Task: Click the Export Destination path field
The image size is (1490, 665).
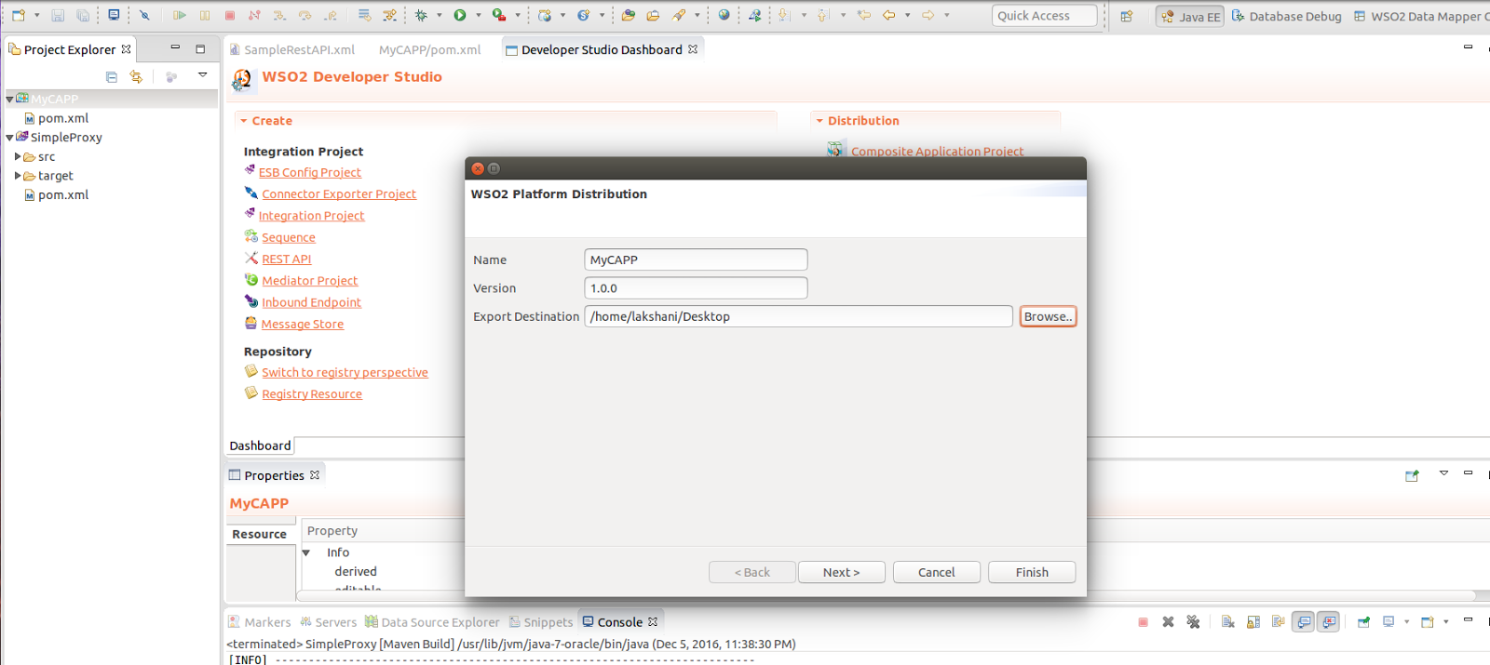Action: point(798,316)
